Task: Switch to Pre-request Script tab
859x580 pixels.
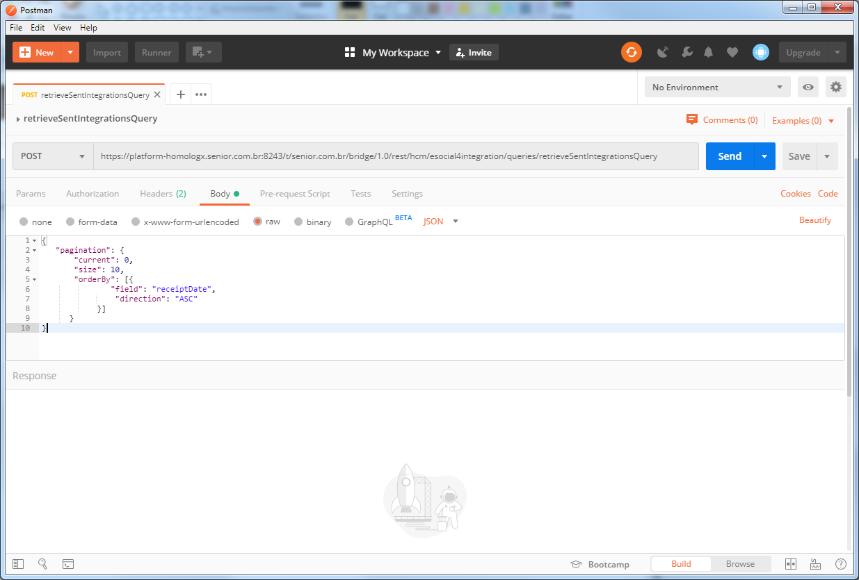Action: [295, 194]
